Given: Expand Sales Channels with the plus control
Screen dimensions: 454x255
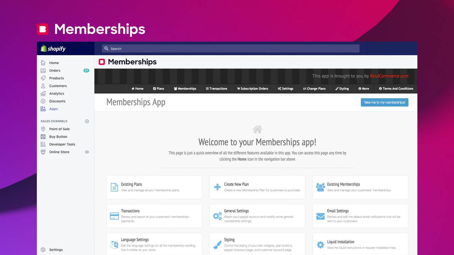Looking at the screenshot, I should 87,121.
